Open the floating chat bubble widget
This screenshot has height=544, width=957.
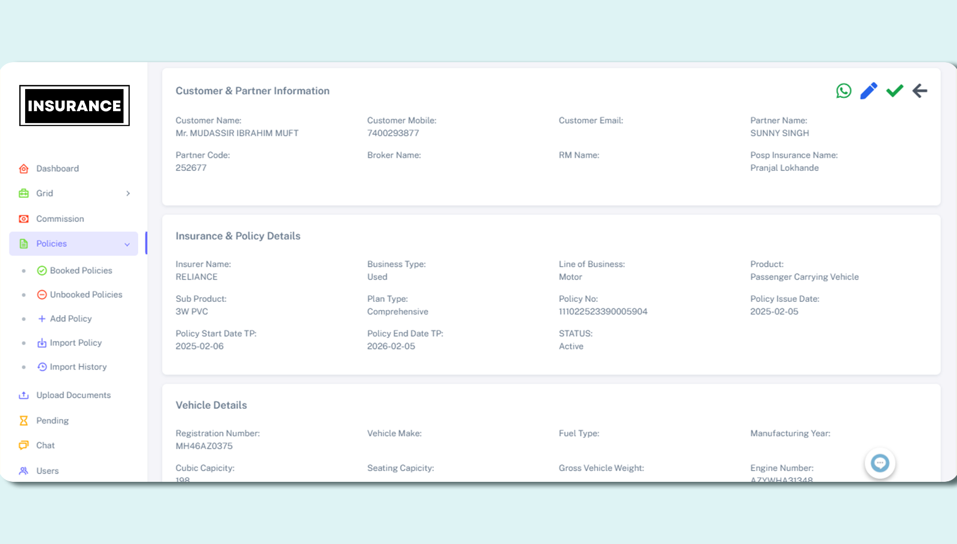click(879, 463)
